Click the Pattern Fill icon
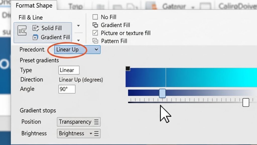The image size is (257, 145). (x=95, y=41)
